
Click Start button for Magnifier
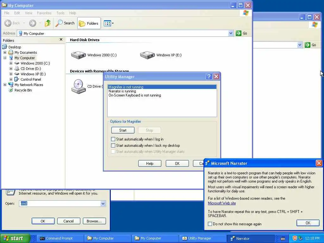[x=123, y=130]
